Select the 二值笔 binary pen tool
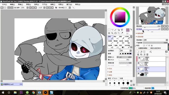169x95 pixels. point(116,46)
